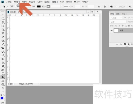Toggle filter for pixel layers
Viewport: 133px width, 104px height.
[125, 17]
